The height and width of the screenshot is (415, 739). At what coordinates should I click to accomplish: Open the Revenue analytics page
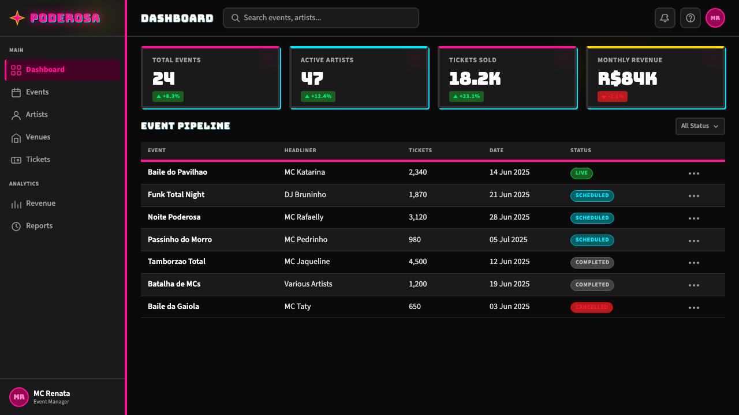[62, 203]
